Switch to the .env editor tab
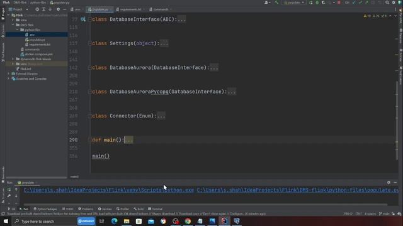This screenshot has height=226, width=403. [77, 9]
